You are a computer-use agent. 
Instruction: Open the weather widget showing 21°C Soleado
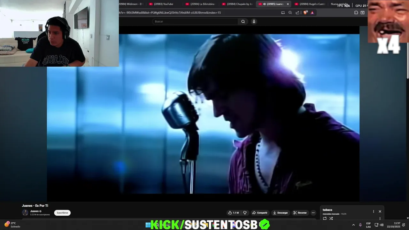[x=12, y=225]
